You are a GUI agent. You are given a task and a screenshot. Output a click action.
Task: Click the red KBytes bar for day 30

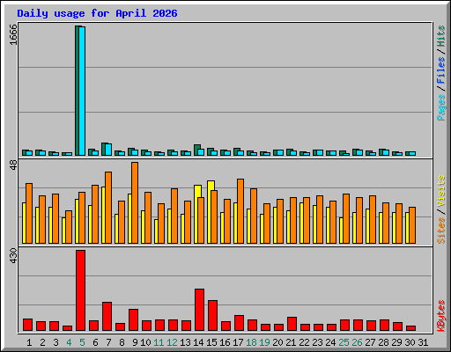410,328
